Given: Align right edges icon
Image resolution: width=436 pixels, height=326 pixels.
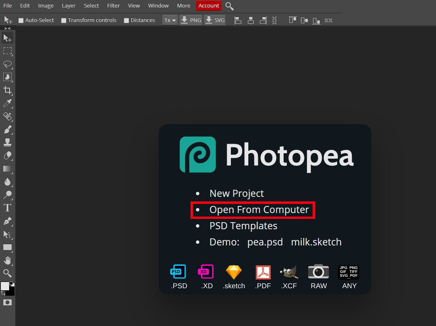Looking at the screenshot, I should [x=263, y=20].
